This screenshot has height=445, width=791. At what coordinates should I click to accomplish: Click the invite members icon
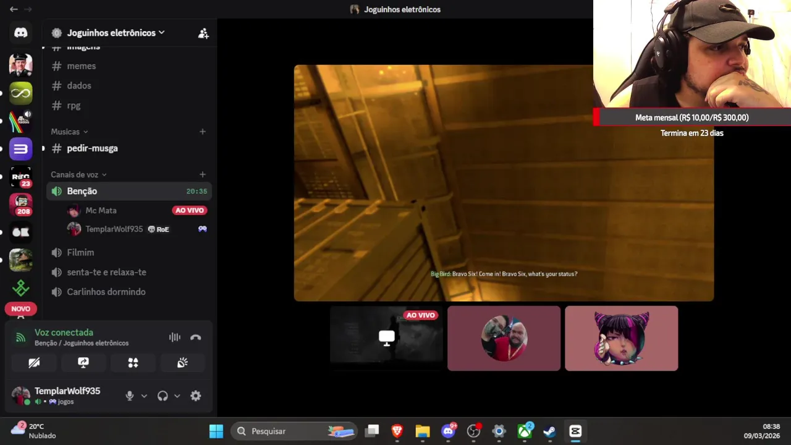pos(203,33)
